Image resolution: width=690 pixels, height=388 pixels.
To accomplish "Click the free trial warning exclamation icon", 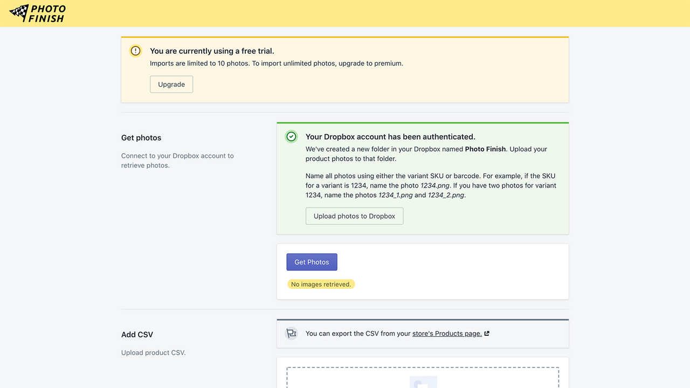I will (x=135, y=51).
